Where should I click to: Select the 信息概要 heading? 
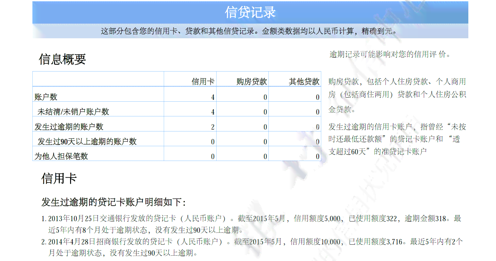coord(62,59)
